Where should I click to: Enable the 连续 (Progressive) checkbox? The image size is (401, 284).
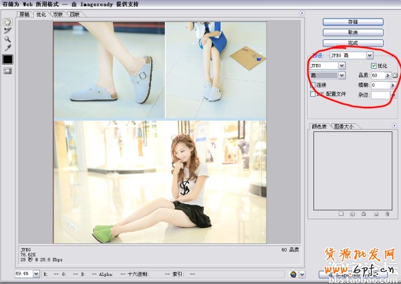pyautogui.click(x=313, y=85)
